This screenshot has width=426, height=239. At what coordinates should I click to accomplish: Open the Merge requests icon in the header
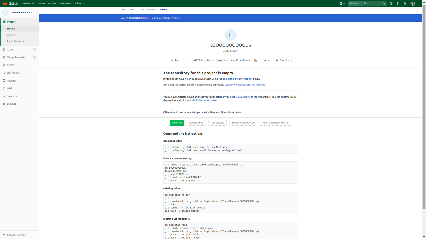point(398,3)
